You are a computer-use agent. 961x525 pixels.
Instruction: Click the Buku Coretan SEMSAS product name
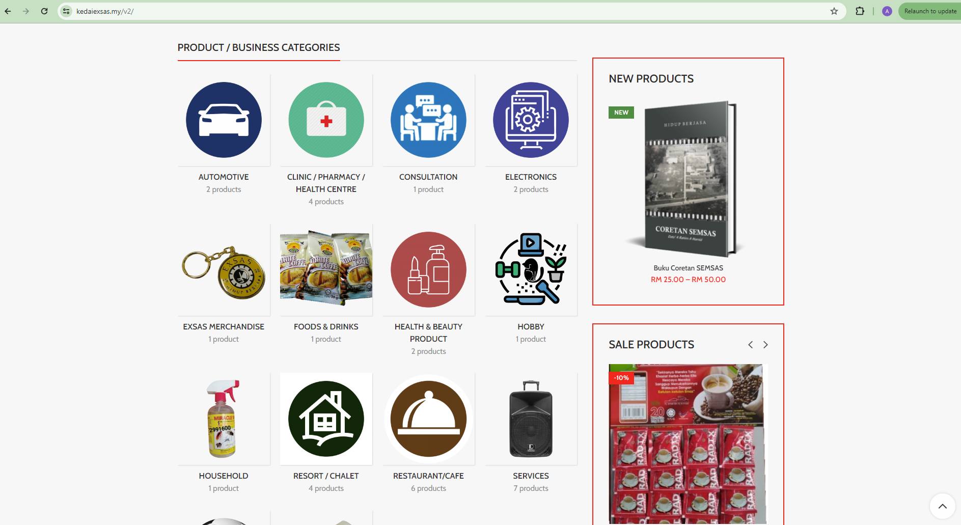pos(688,268)
